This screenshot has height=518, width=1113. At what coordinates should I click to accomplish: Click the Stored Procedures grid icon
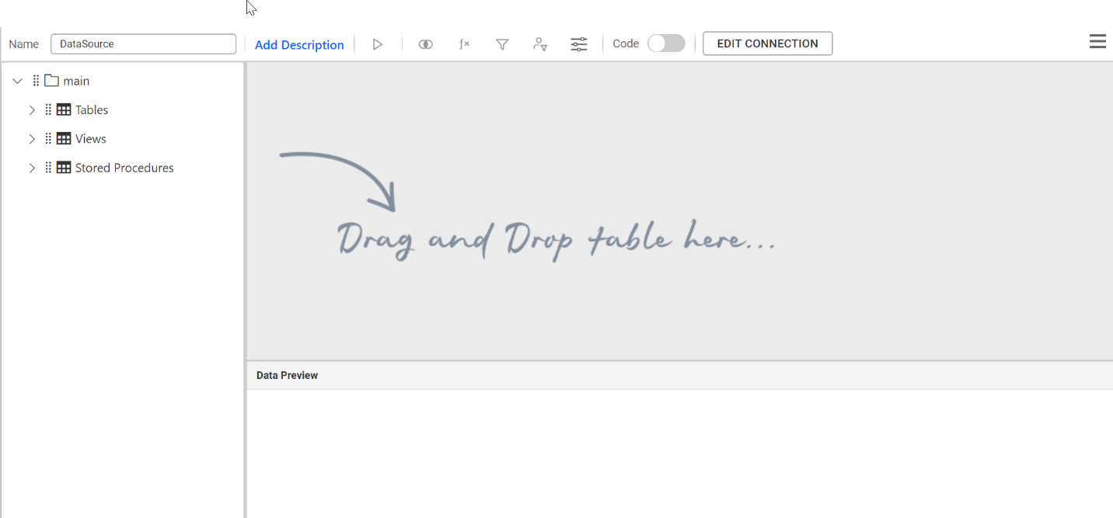click(64, 168)
